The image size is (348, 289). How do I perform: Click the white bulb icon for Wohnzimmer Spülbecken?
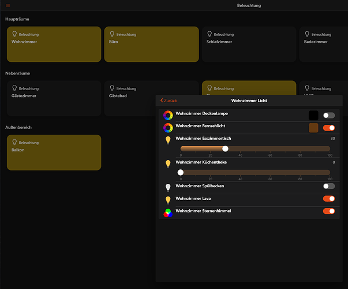[168, 187]
